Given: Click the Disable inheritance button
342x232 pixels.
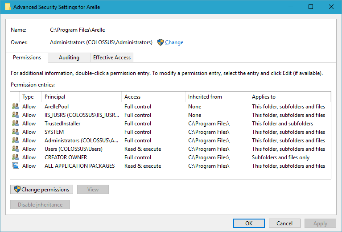Looking at the screenshot, I should point(40,204).
